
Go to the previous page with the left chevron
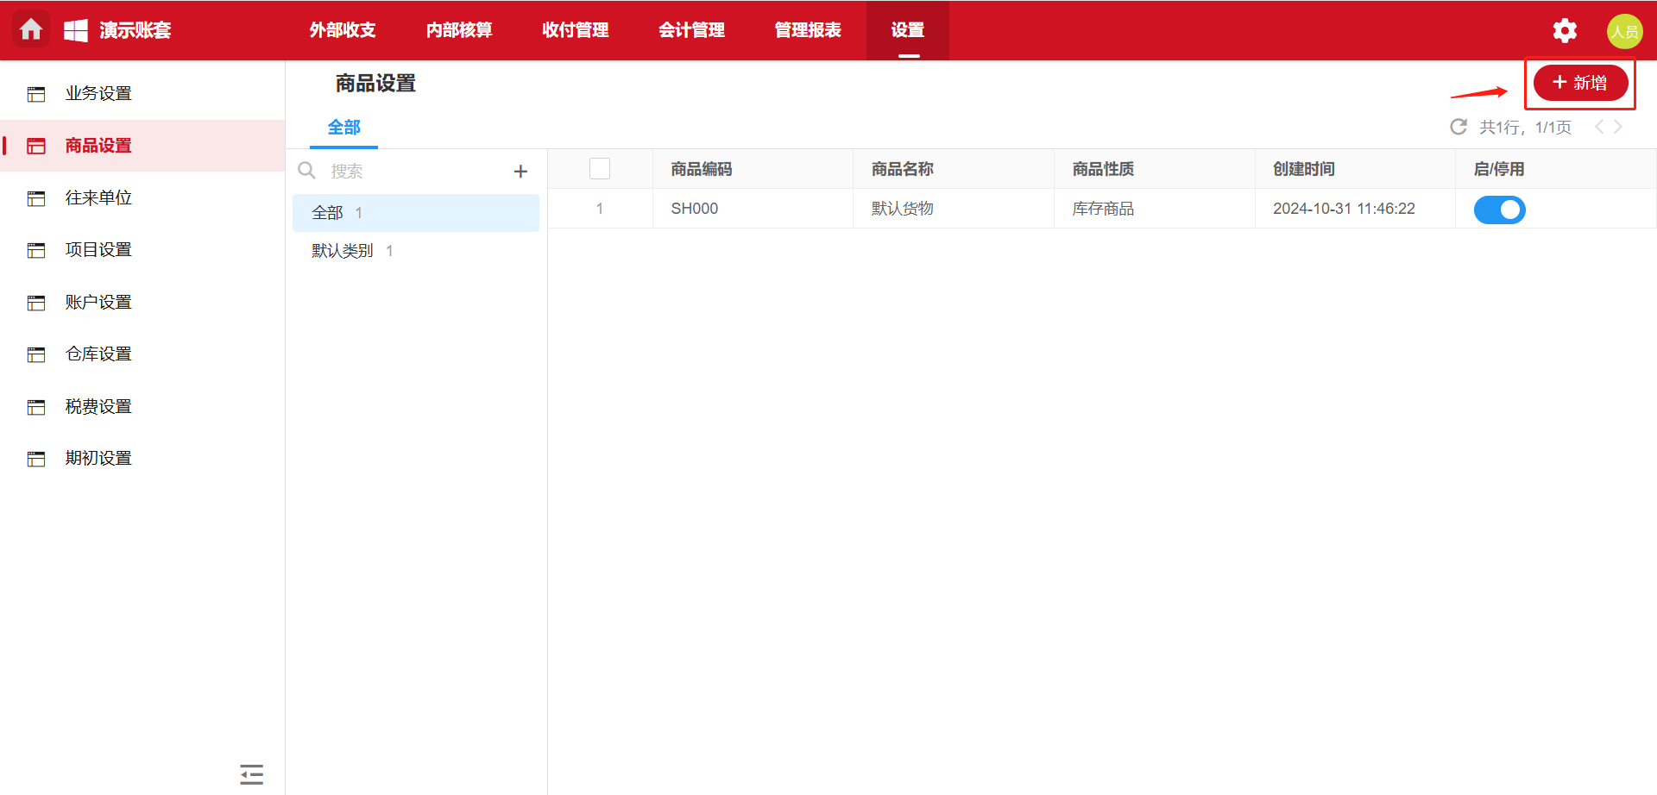1598,128
